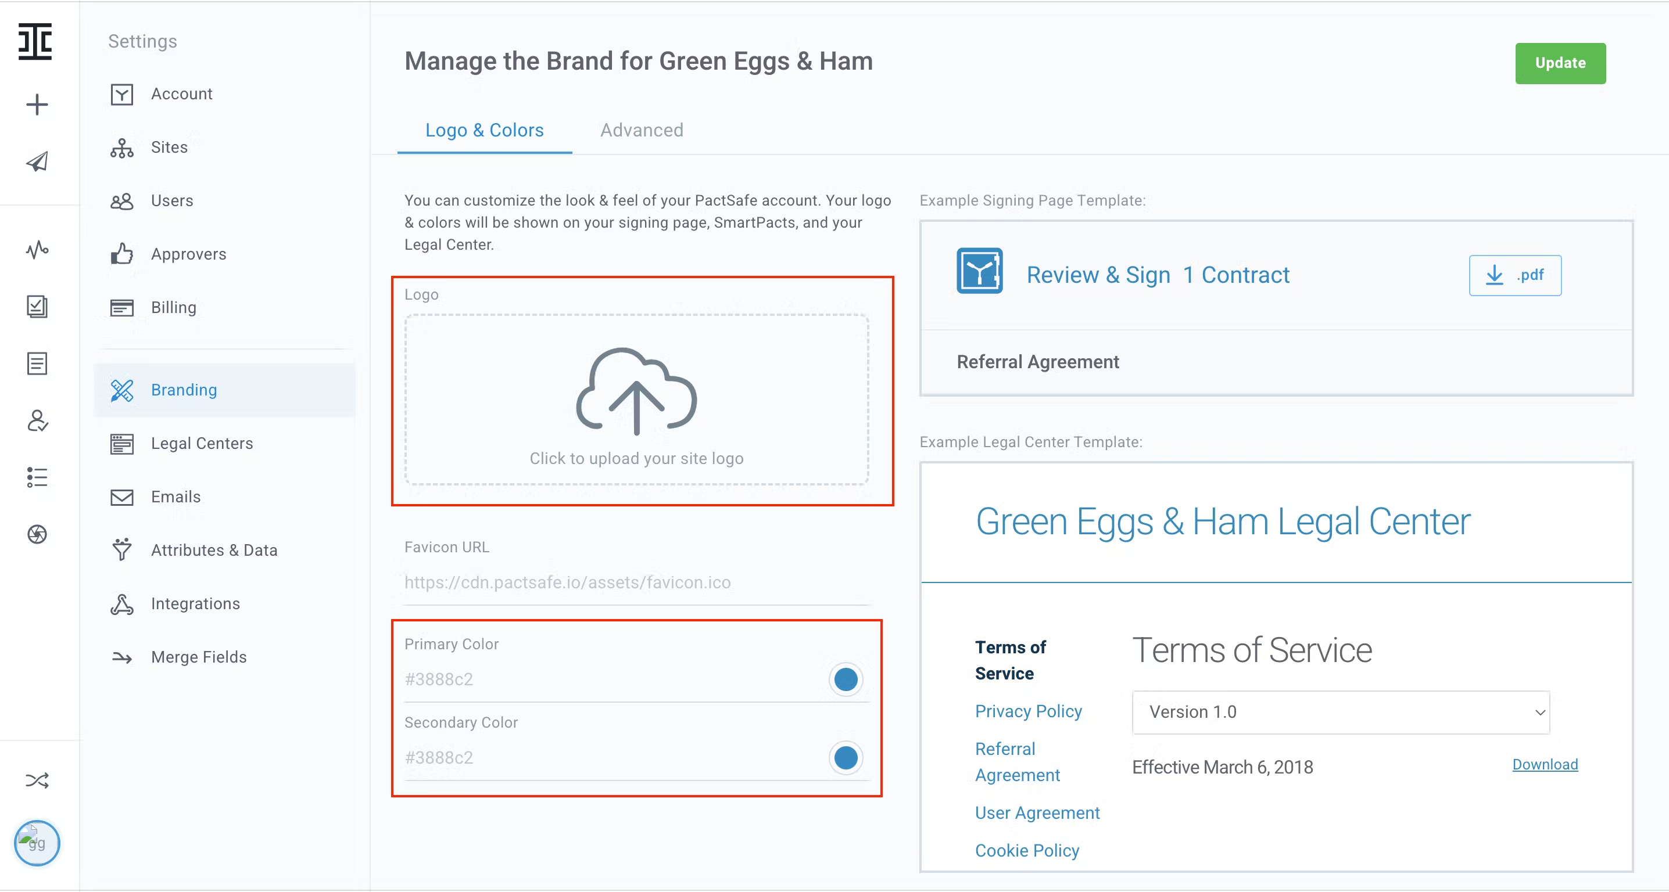Open the shutter-shaped settings icon
Screen dimensions: 1669x892
pyautogui.click(x=37, y=534)
